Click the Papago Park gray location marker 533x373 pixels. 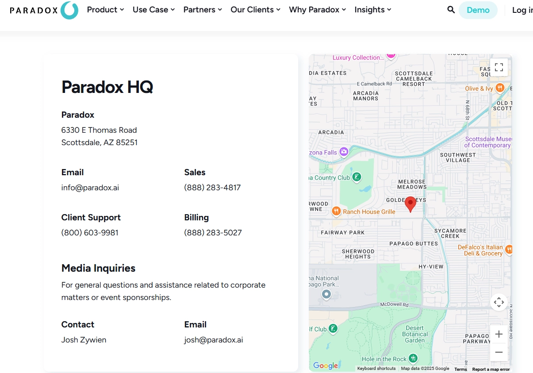pos(326,294)
